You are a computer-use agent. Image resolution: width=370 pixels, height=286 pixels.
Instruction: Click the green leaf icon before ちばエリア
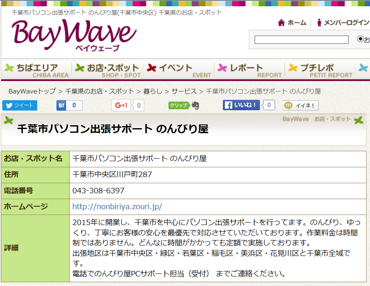[9, 68]
